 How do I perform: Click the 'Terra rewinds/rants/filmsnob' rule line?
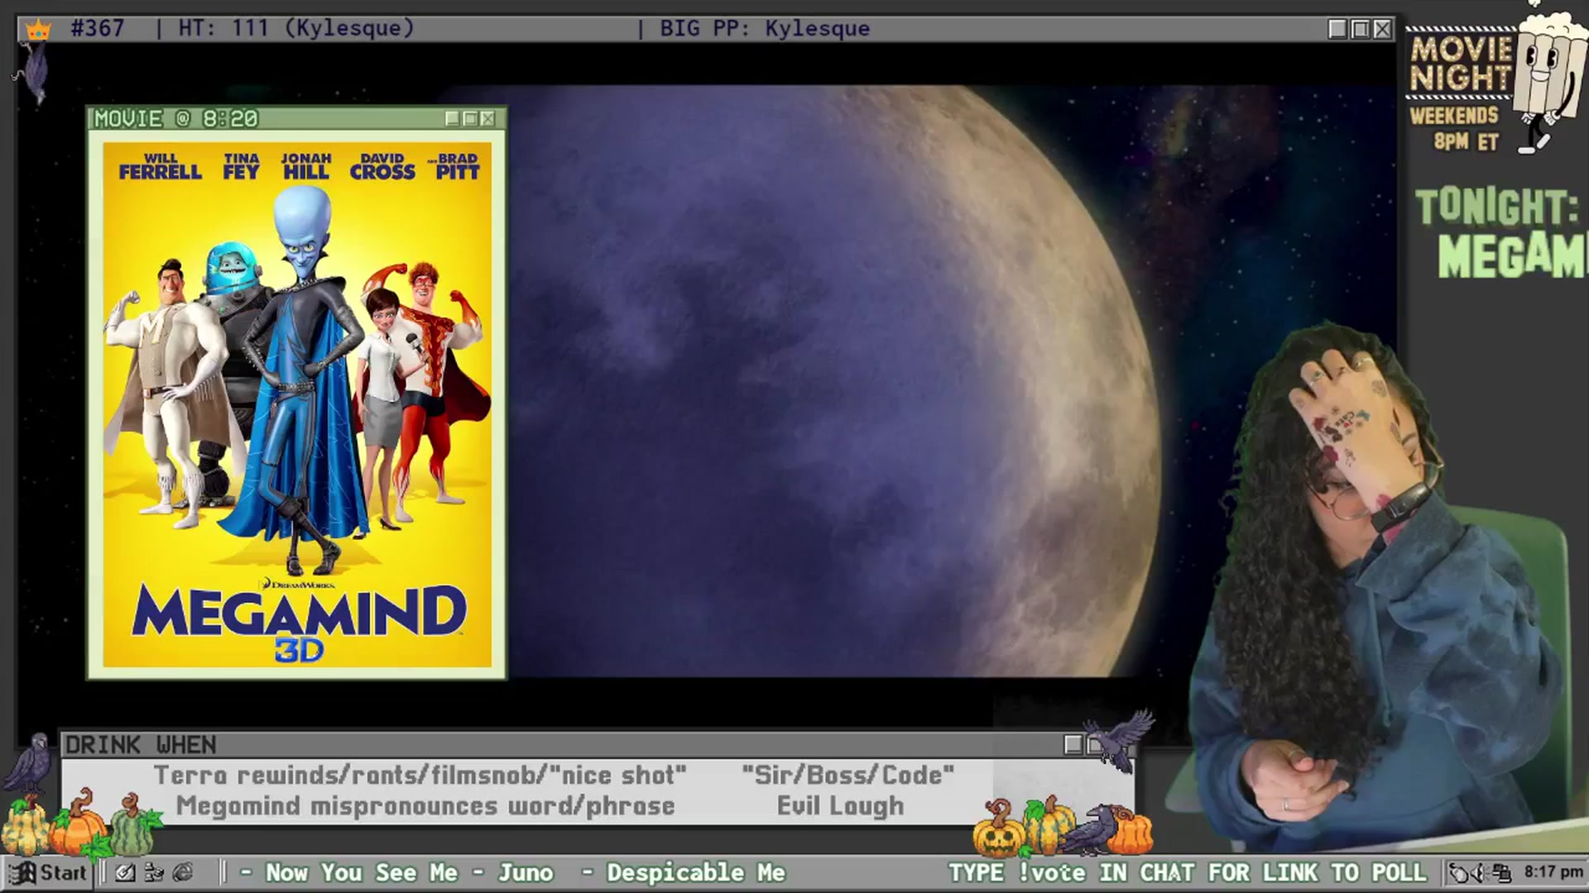[420, 775]
